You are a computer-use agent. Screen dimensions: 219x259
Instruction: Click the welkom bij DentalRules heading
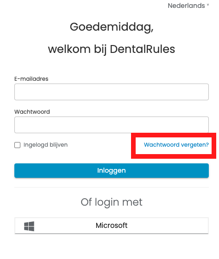[x=112, y=49]
